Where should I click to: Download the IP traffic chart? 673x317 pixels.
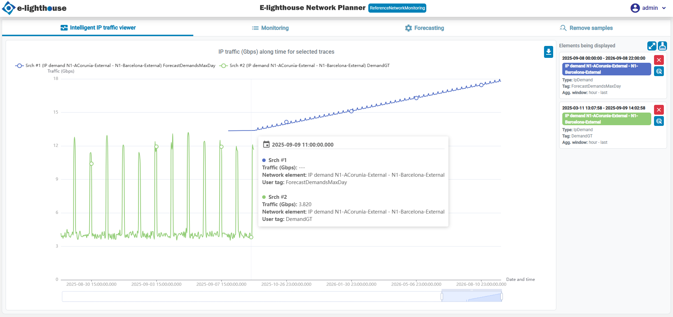click(548, 52)
